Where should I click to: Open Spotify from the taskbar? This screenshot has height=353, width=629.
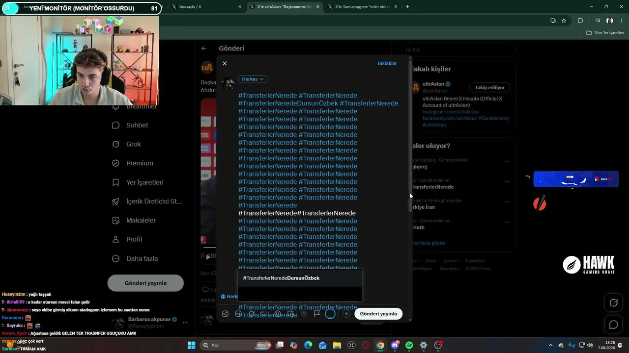click(409, 345)
